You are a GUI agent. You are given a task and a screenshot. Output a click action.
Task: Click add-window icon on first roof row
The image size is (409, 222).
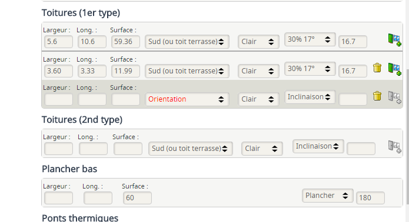click(x=394, y=40)
